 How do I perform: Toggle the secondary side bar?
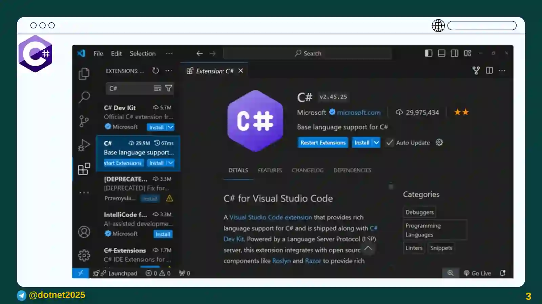pyautogui.click(x=455, y=53)
